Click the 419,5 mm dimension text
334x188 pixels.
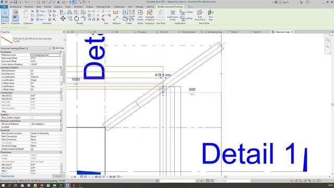click(x=163, y=75)
